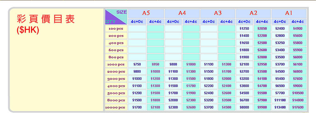Click the $5900 price for A1 600 pcs
The width and height of the screenshot is (316, 119).
click(x=298, y=50)
